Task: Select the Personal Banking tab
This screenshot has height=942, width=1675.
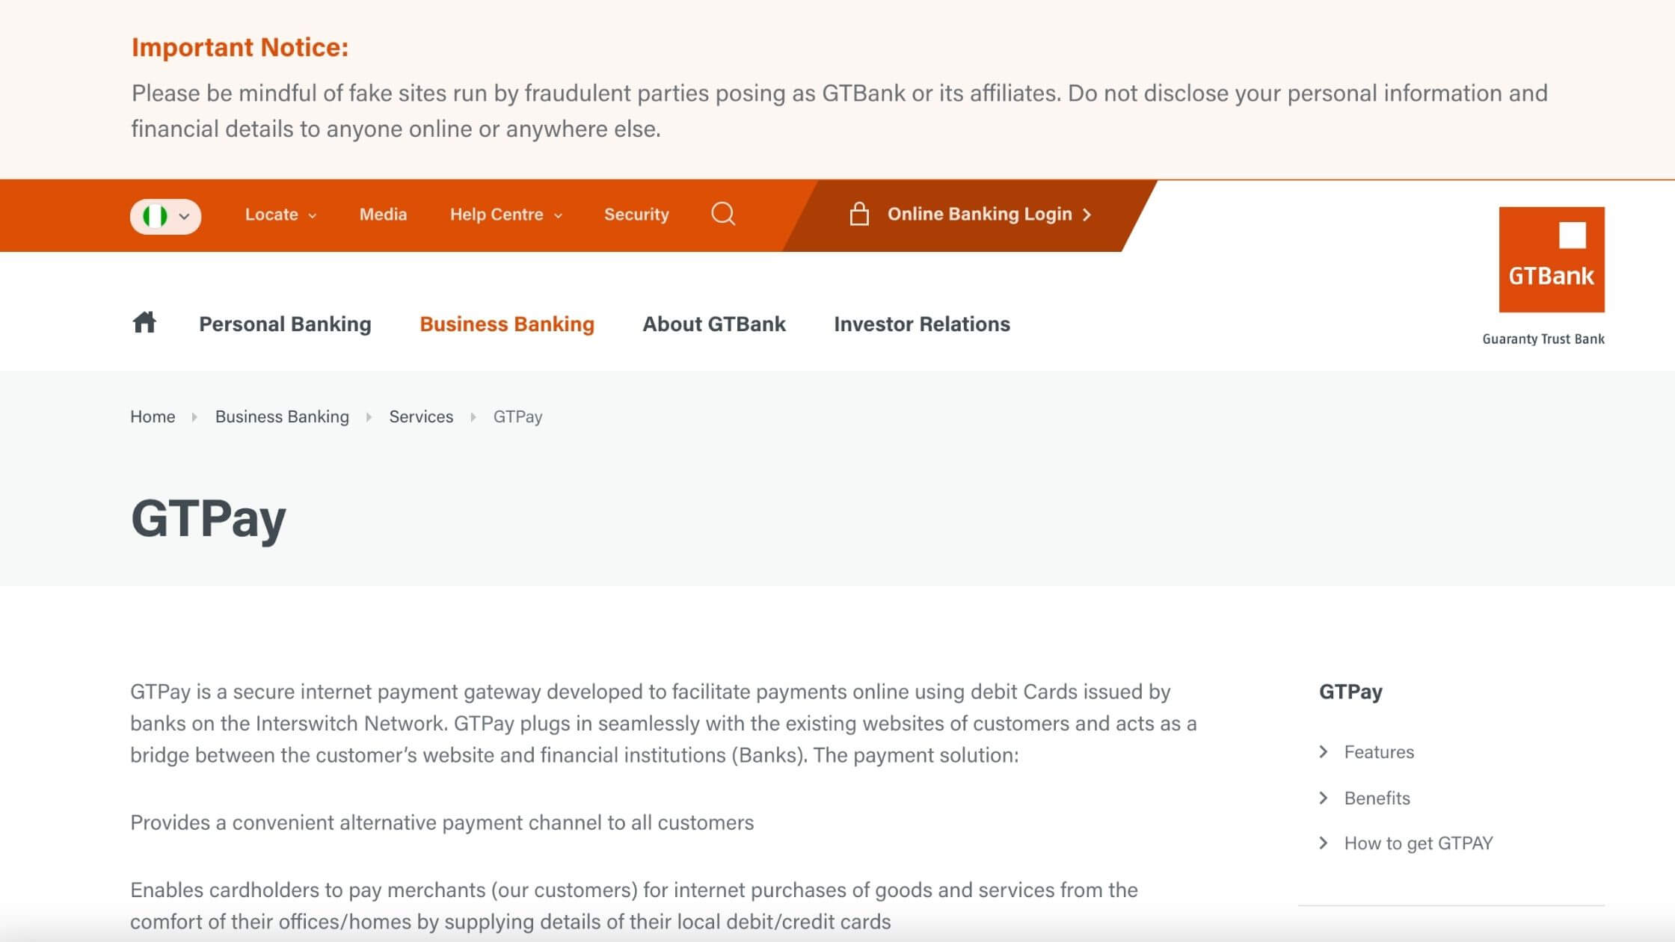Action: pyautogui.click(x=285, y=324)
